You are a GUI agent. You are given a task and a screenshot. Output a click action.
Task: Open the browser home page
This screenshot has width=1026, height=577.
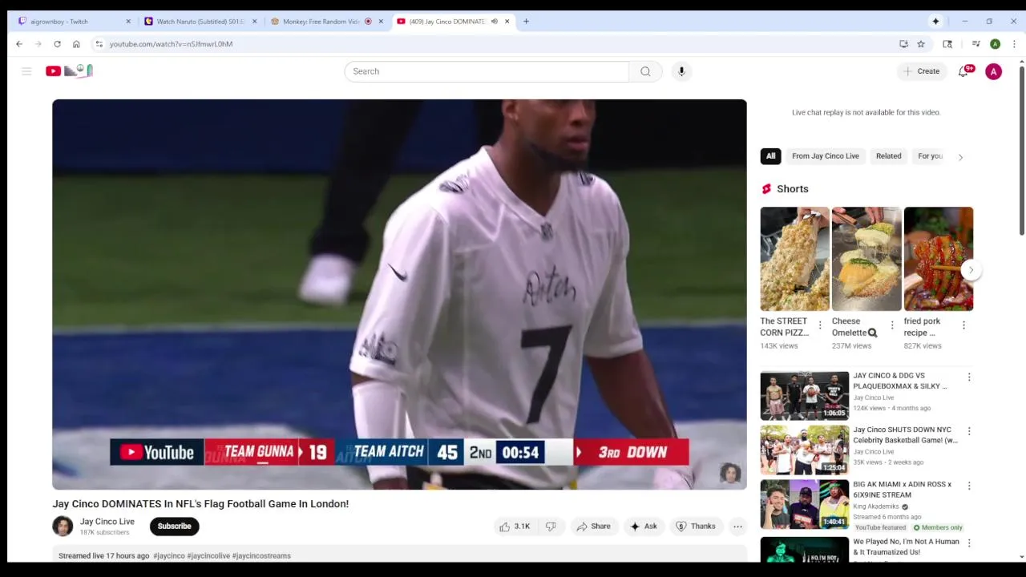coord(76,44)
